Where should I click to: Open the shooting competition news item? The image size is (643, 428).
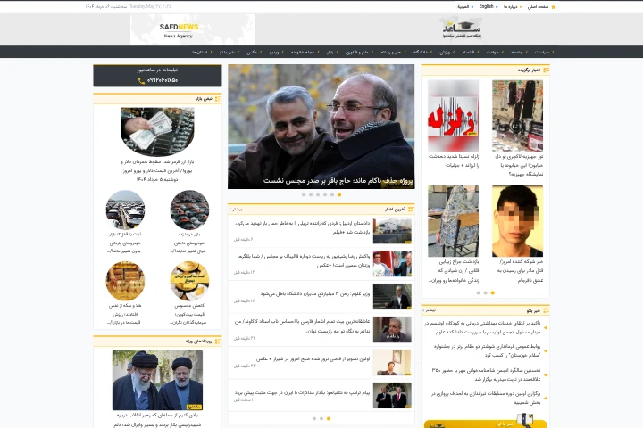click(x=486, y=398)
